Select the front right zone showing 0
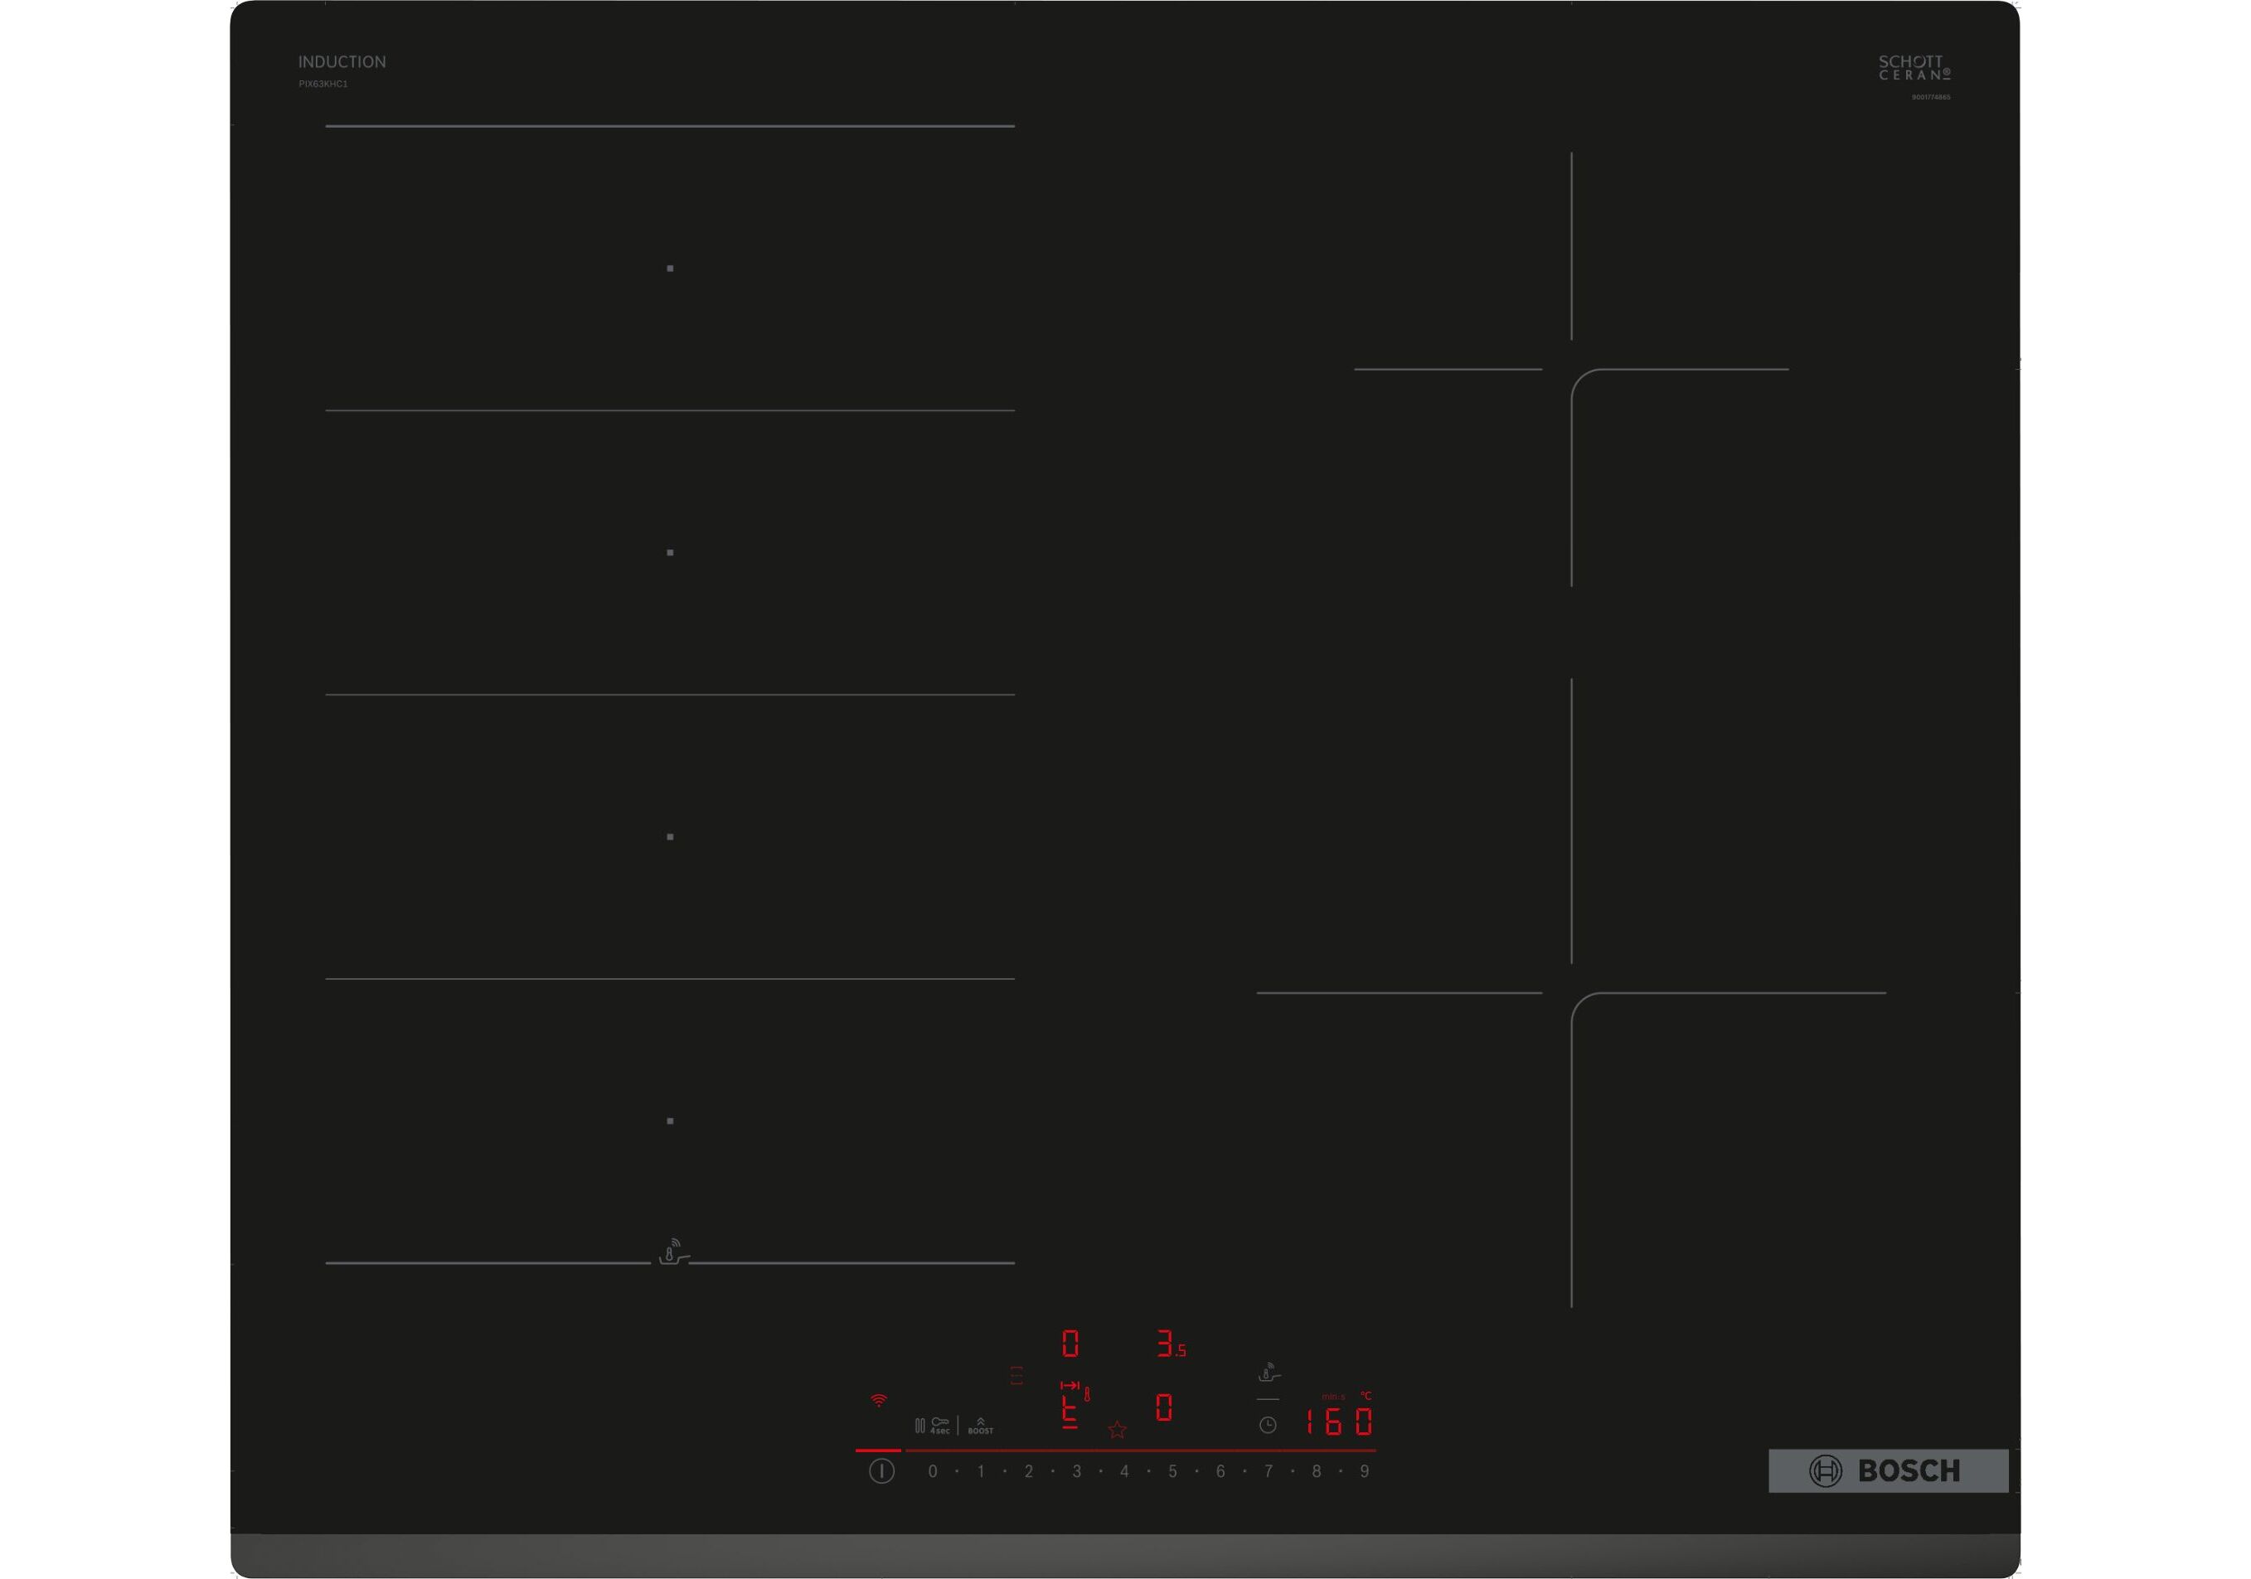 [1164, 1408]
